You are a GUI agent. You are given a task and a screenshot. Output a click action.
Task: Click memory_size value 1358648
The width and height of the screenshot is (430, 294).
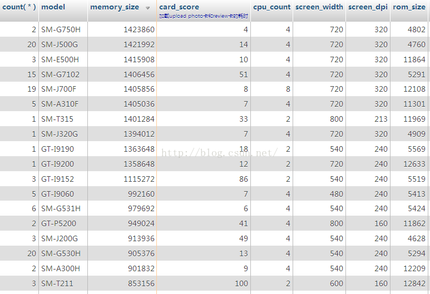click(x=139, y=164)
